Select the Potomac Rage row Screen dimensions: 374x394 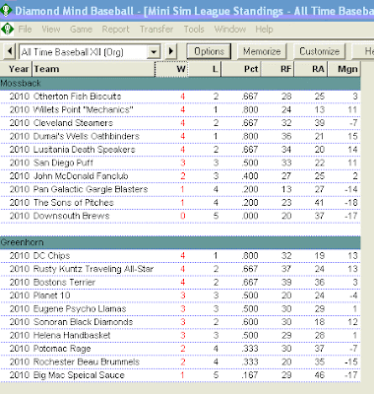[180, 349]
